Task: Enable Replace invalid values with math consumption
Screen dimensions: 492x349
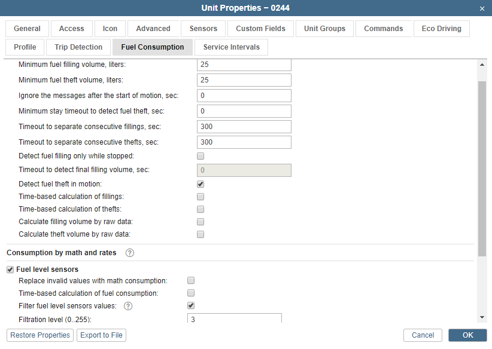Action: pyautogui.click(x=191, y=280)
